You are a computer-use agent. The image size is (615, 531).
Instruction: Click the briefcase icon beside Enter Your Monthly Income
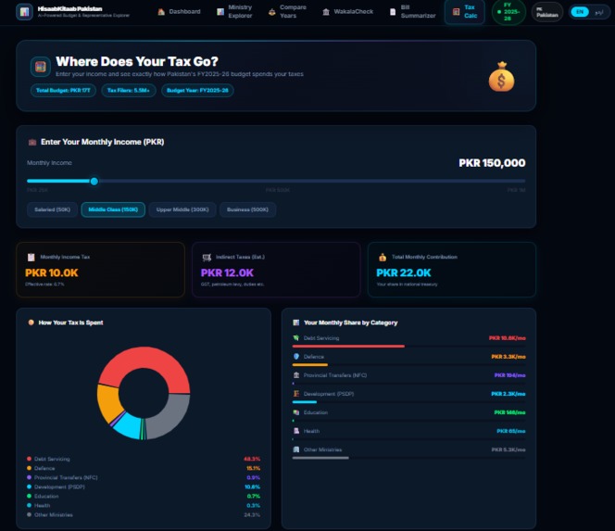(32, 142)
